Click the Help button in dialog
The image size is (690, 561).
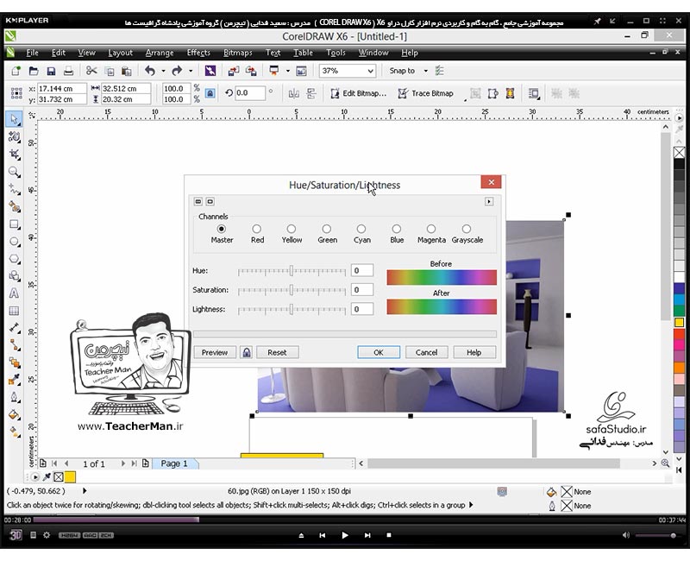tap(474, 352)
